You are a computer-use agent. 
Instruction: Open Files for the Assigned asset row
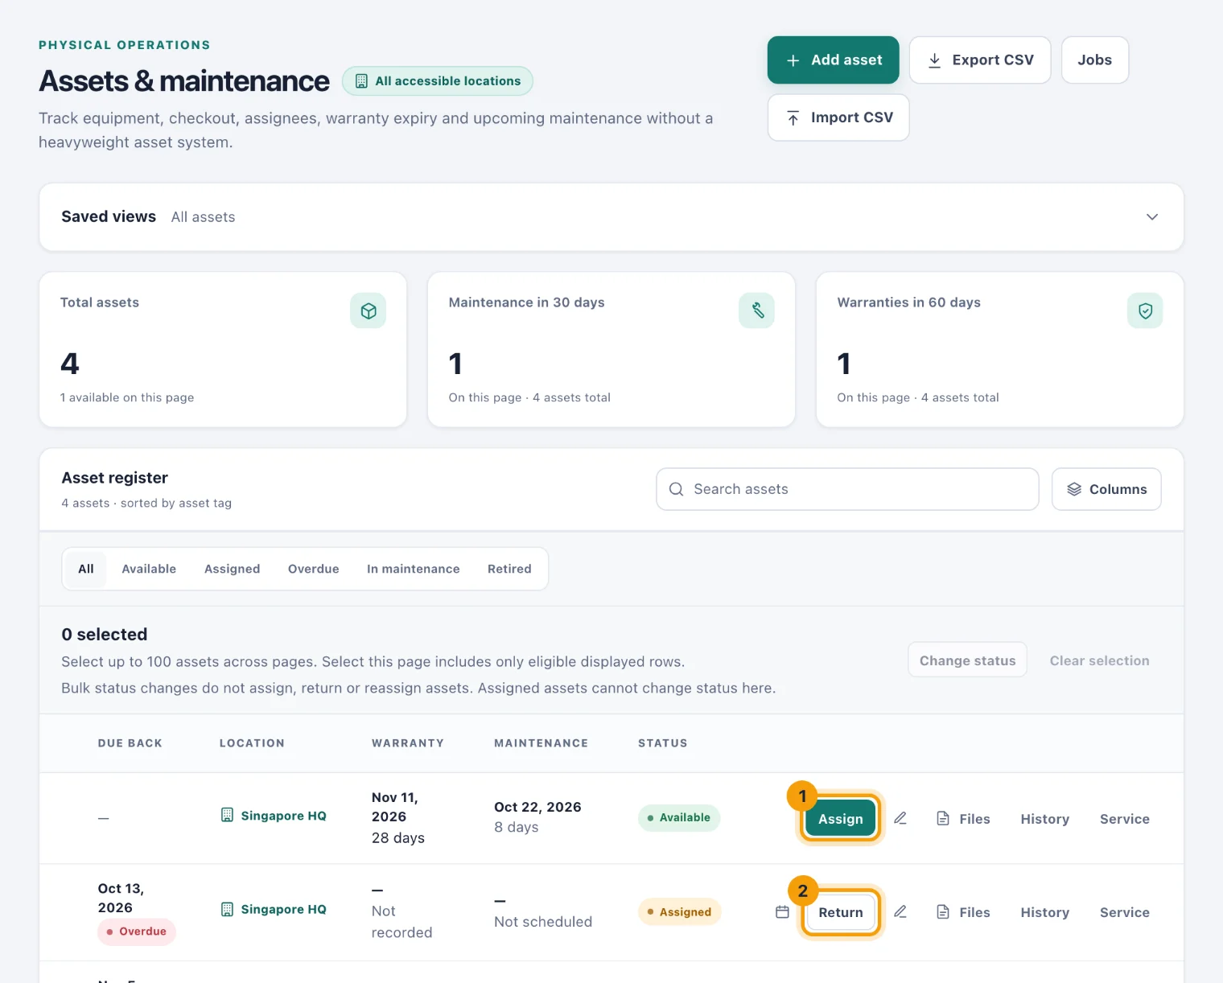pyautogui.click(x=963, y=912)
